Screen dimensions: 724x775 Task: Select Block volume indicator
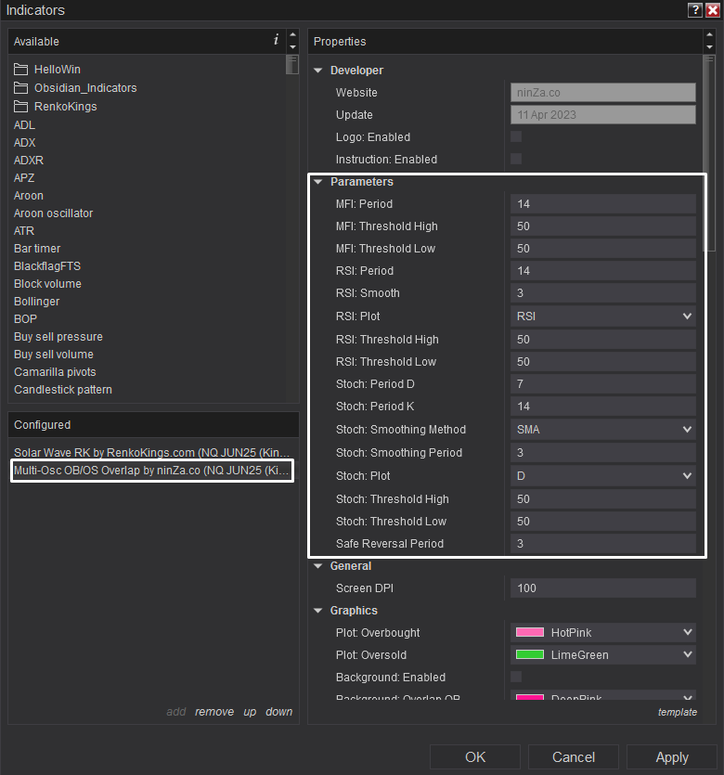(x=47, y=284)
